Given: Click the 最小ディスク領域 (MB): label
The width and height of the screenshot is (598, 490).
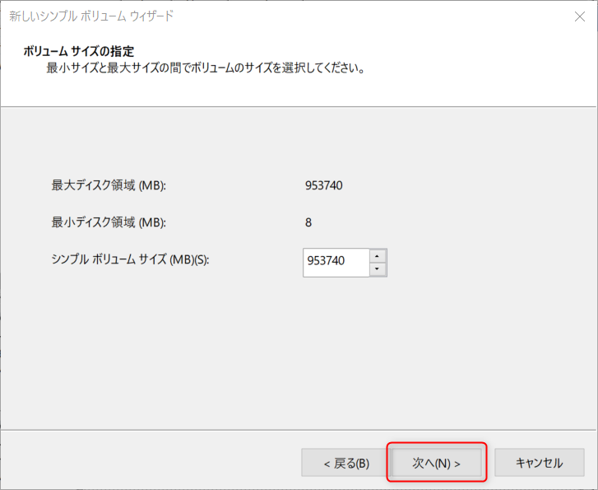Looking at the screenshot, I should click(x=109, y=222).
